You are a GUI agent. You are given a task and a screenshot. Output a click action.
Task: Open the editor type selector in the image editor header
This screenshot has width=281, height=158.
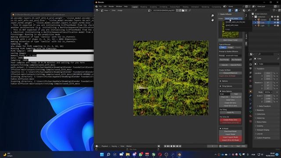[x=97, y=11]
